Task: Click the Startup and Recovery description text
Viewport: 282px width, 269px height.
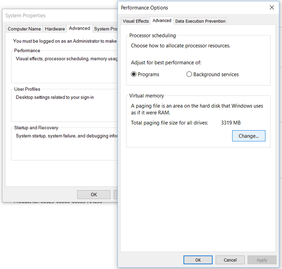Action: coord(66,136)
